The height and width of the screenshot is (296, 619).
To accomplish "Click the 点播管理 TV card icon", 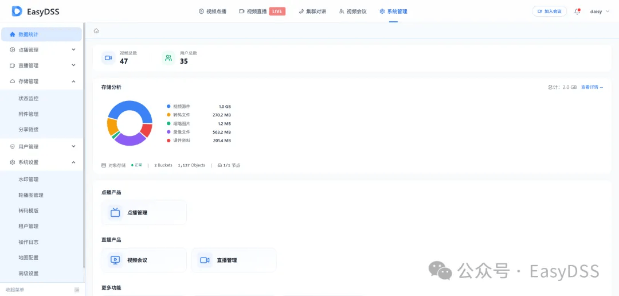I will pyautogui.click(x=115, y=213).
